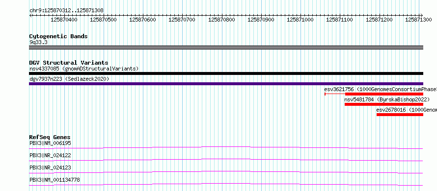Click ruler tick label 125871300

coord(418,20)
